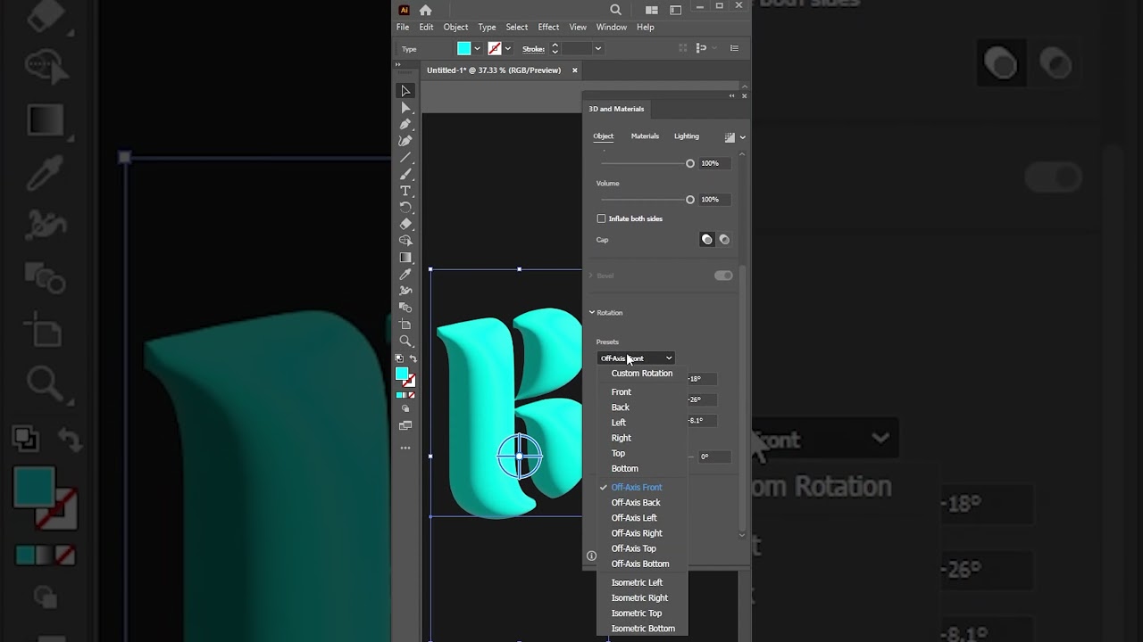Click the fill color swatch in control bar

pos(464,49)
